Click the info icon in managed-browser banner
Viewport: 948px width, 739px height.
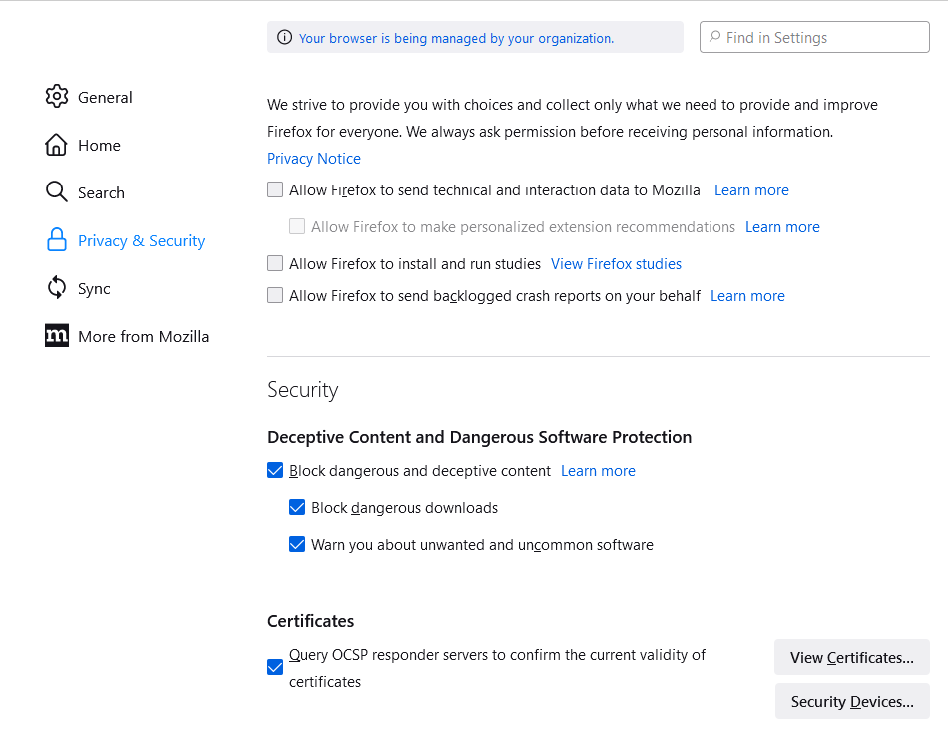click(x=285, y=38)
